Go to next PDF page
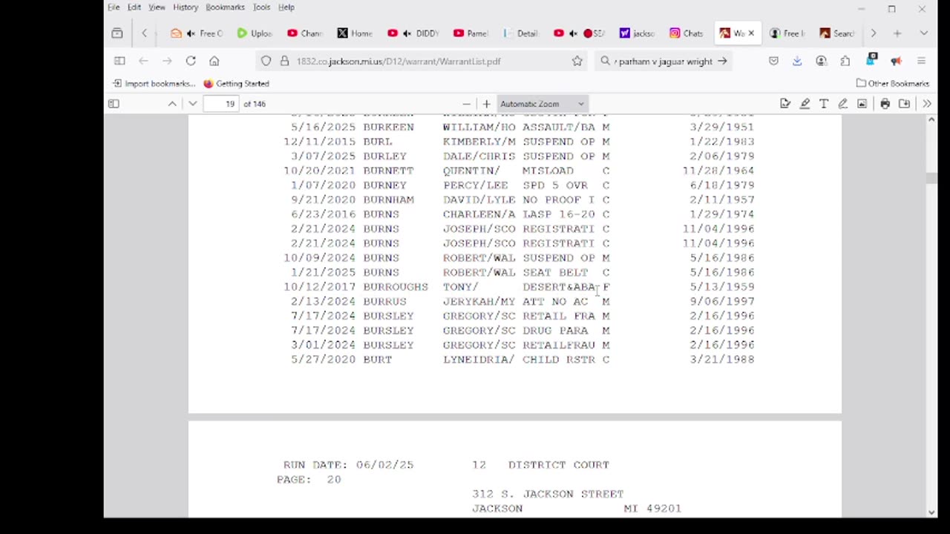This screenshot has height=534, width=950. [193, 104]
